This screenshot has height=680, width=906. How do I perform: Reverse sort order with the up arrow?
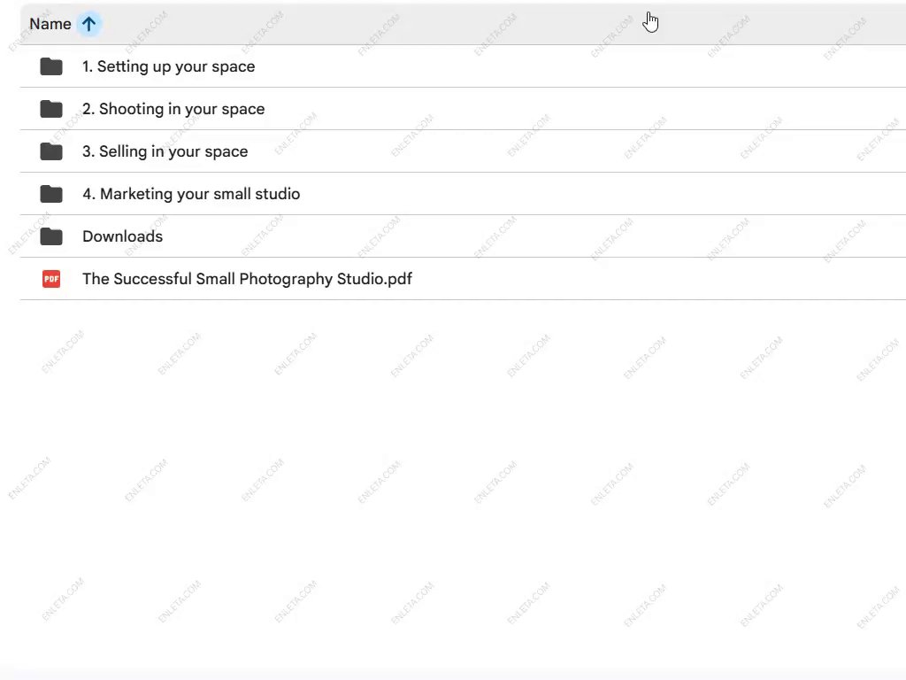click(x=88, y=24)
